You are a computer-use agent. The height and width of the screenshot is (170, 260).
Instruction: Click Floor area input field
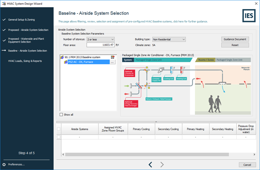101,45
